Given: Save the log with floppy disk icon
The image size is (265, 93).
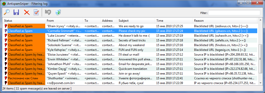Looking at the screenshot, I should point(16,12).
